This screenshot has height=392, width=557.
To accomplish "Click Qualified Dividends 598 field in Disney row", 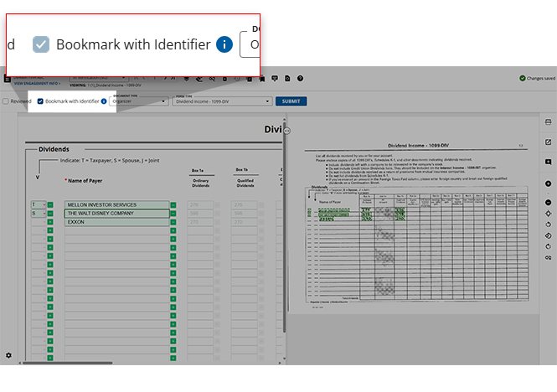I will tap(245, 214).
